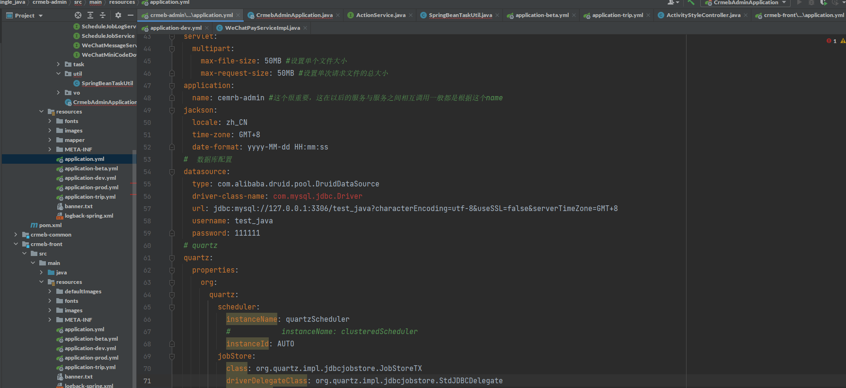The image size is (846, 388).
Task: Fold the multipart block at line 44
Action: (x=172, y=49)
